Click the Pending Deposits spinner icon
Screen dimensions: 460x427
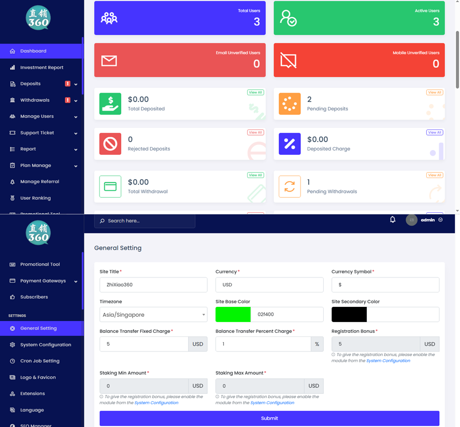tap(290, 104)
